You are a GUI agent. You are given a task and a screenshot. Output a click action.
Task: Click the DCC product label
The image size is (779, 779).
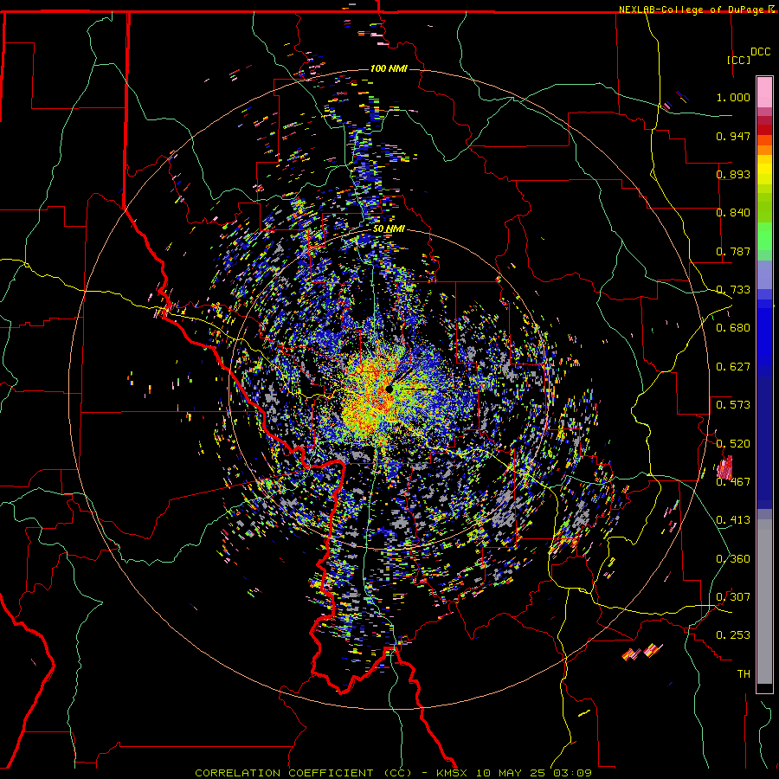[760, 52]
